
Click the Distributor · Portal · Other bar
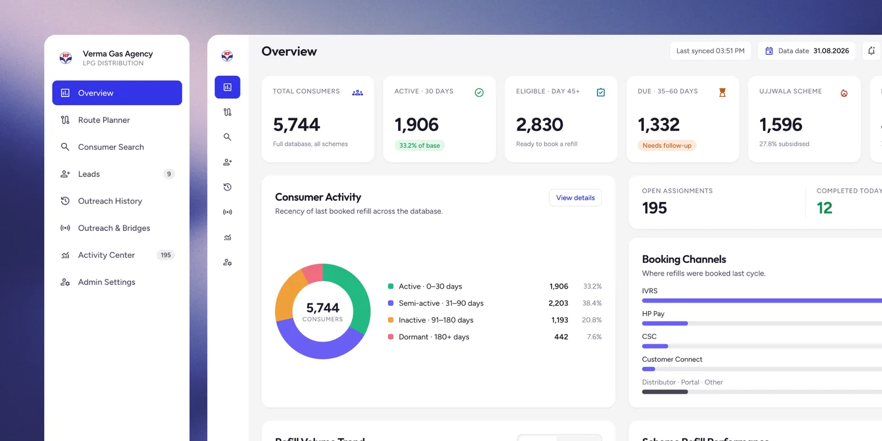tap(665, 392)
